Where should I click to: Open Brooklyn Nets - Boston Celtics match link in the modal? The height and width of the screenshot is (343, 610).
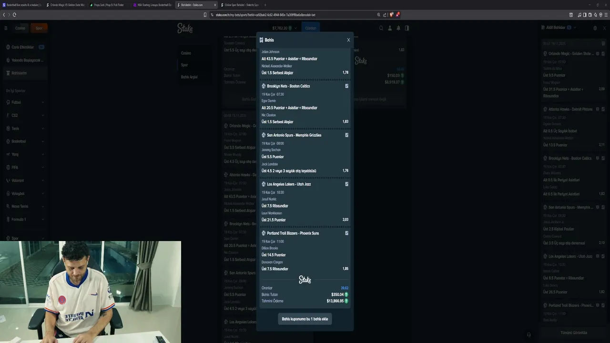click(x=288, y=86)
